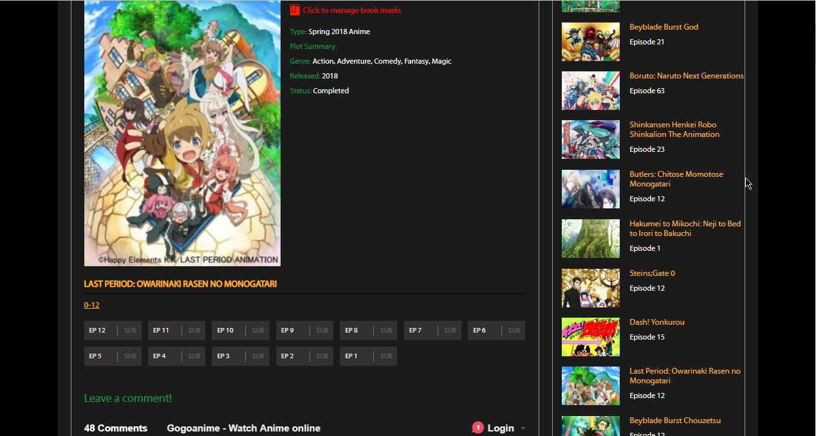816x436 pixels.
Task: Click Episode 23 under Shinkalion
Action: [x=647, y=149]
